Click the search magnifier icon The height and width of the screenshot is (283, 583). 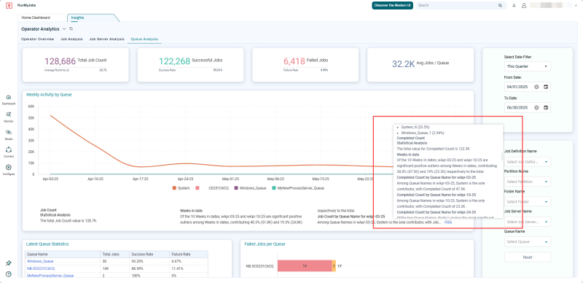(x=500, y=6)
